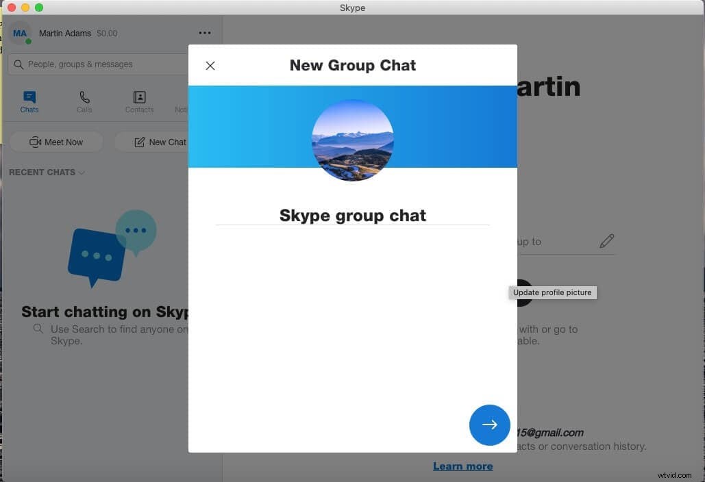Click the search magnifier icon
This screenshot has width=705, height=482.
[18, 64]
